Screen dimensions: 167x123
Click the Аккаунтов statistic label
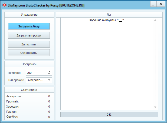[x=14, y=96]
